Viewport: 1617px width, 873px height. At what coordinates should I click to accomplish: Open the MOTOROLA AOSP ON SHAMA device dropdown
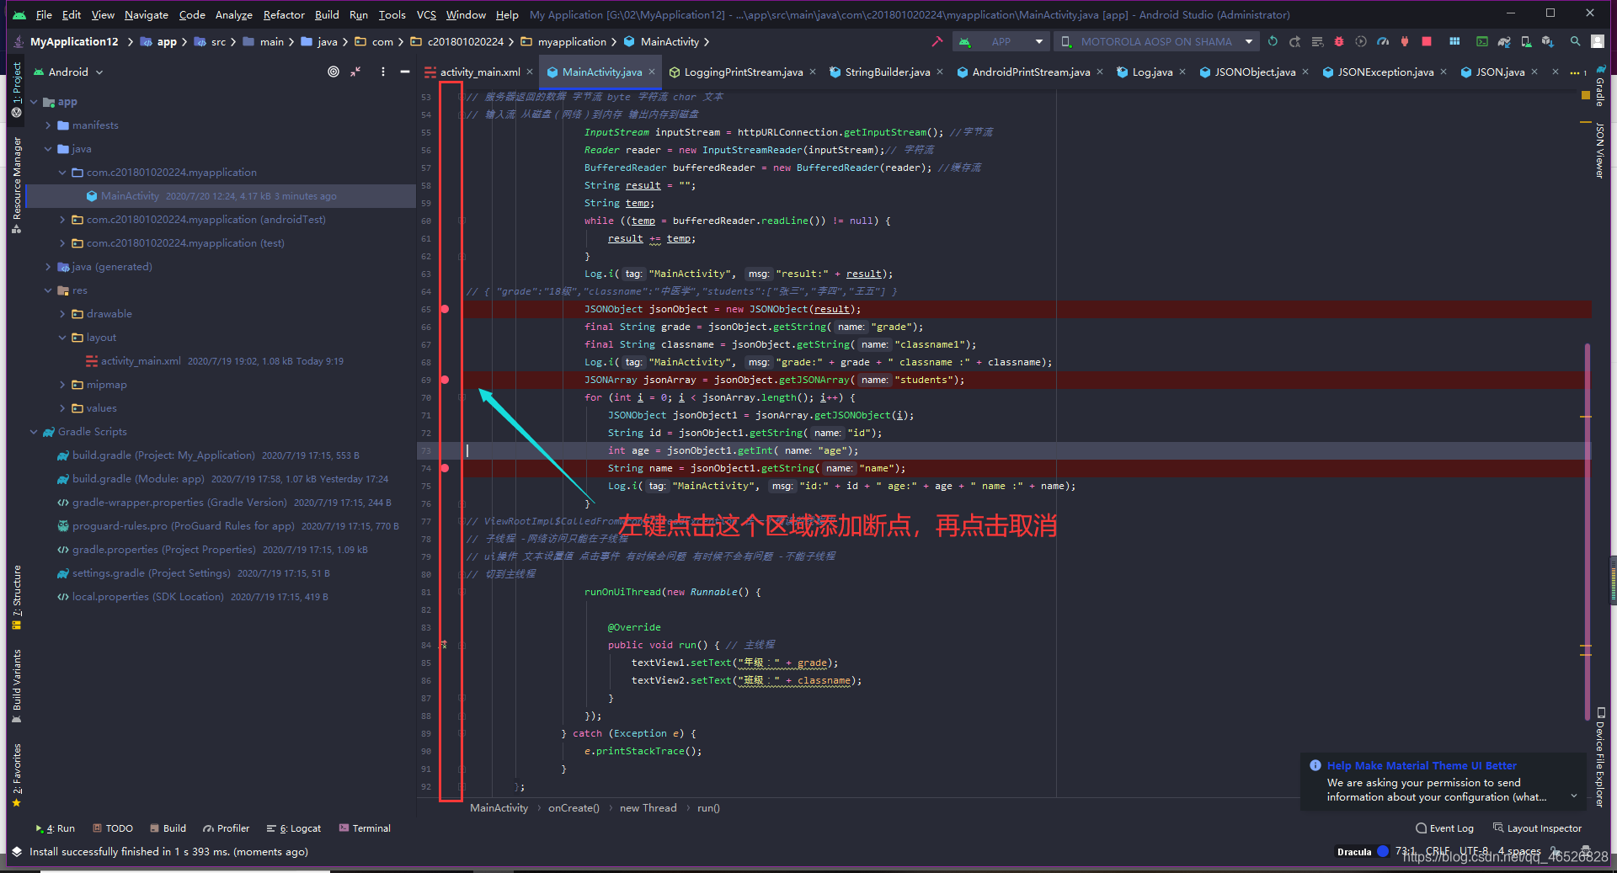tap(1157, 41)
